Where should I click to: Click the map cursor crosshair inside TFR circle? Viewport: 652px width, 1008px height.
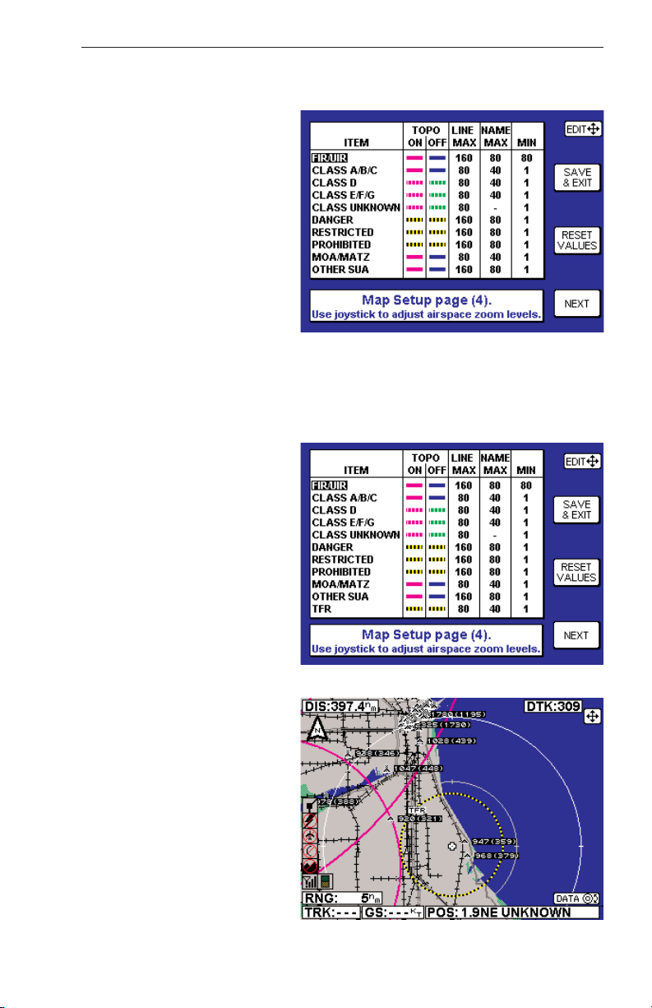451,846
